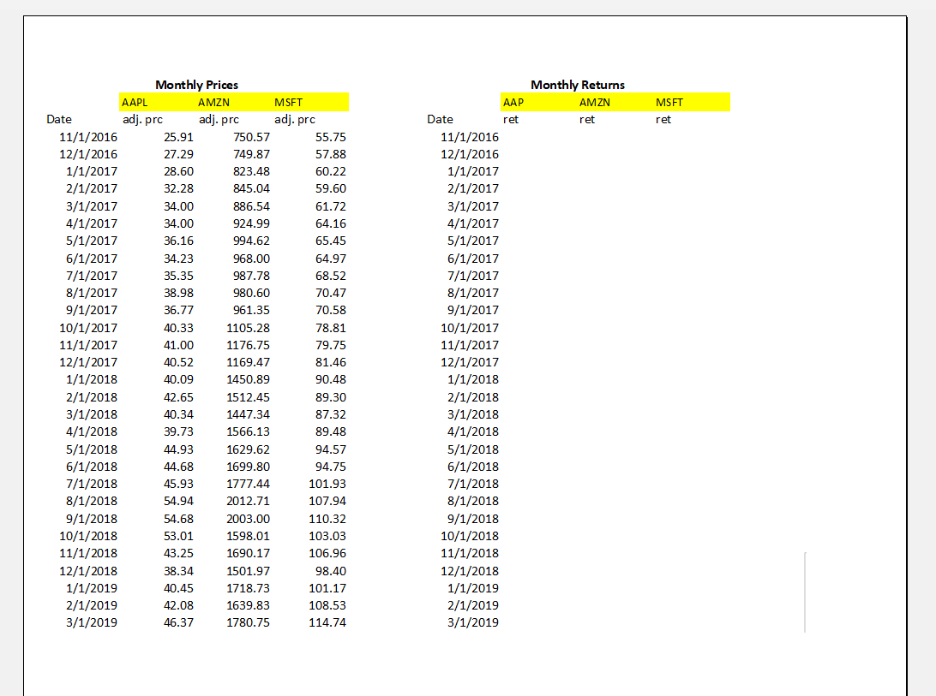
Task: Select MSFT price 114.74 for 3/1/2019
Action: coord(328,622)
